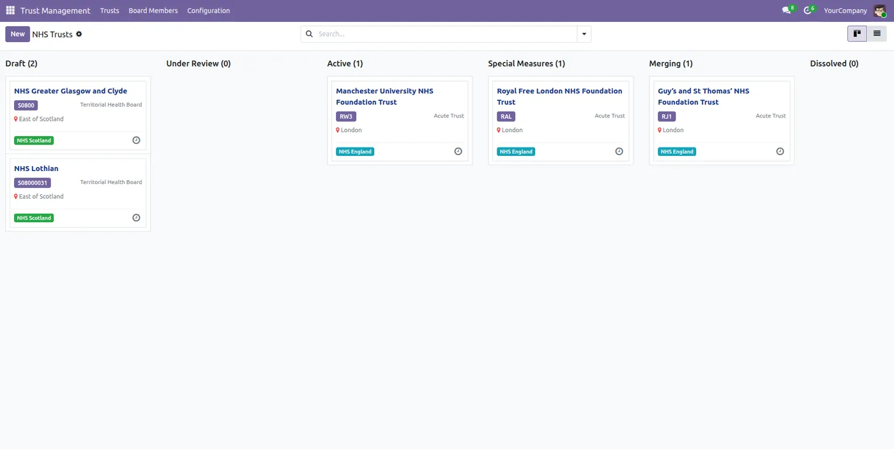This screenshot has width=894, height=449.
Task: Open the Configuration menu
Action: point(208,11)
